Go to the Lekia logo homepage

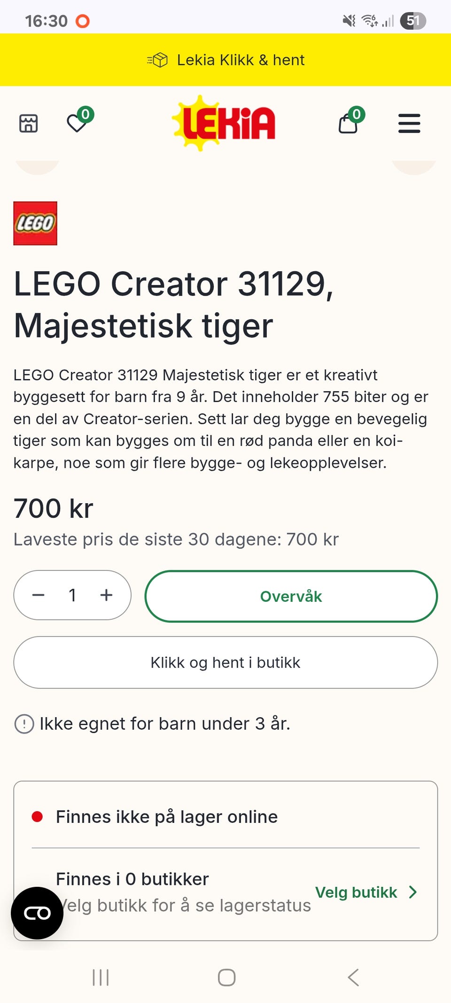pos(224,123)
